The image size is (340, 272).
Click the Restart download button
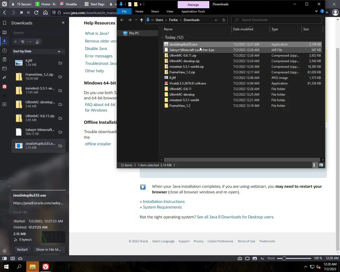(22, 249)
